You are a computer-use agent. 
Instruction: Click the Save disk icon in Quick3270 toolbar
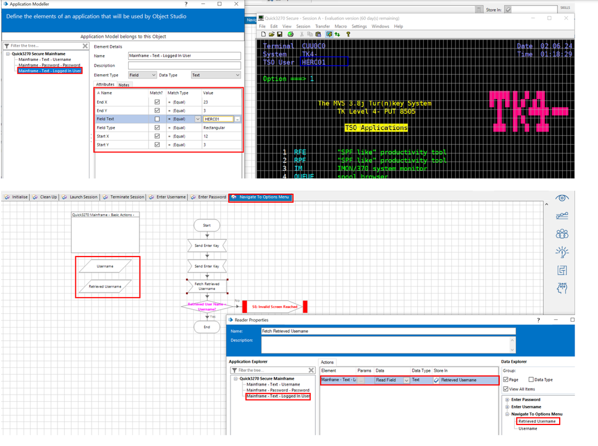tap(280, 35)
